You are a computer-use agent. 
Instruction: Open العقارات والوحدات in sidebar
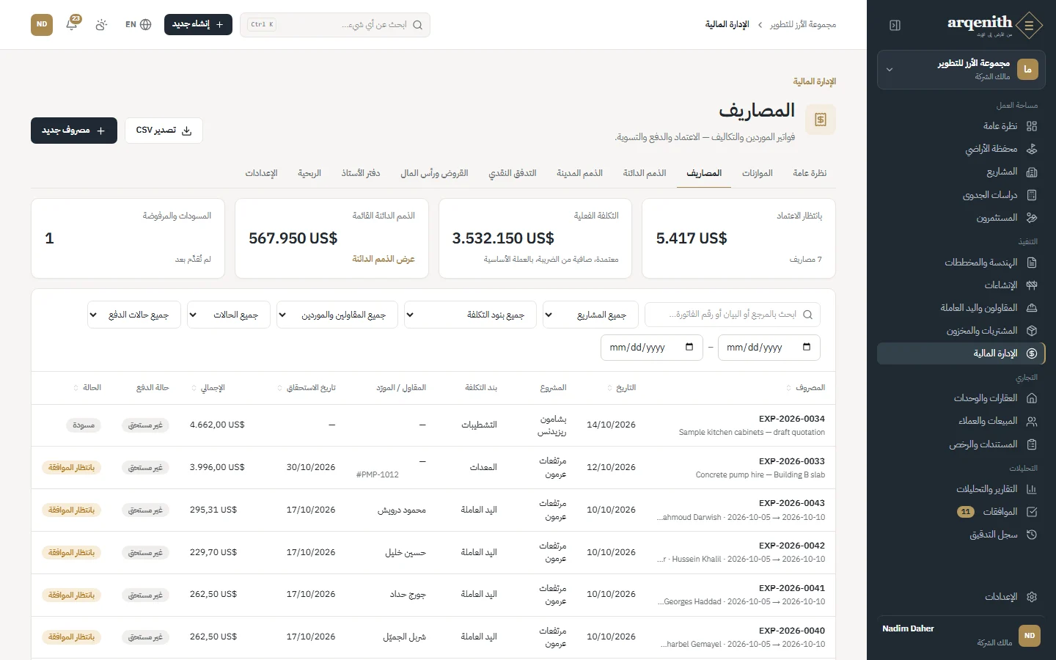click(x=961, y=398)
